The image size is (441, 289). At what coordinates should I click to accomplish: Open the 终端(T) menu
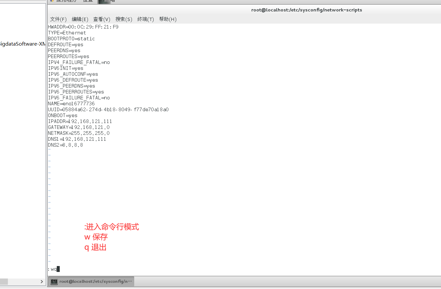(x=146, y=19)
